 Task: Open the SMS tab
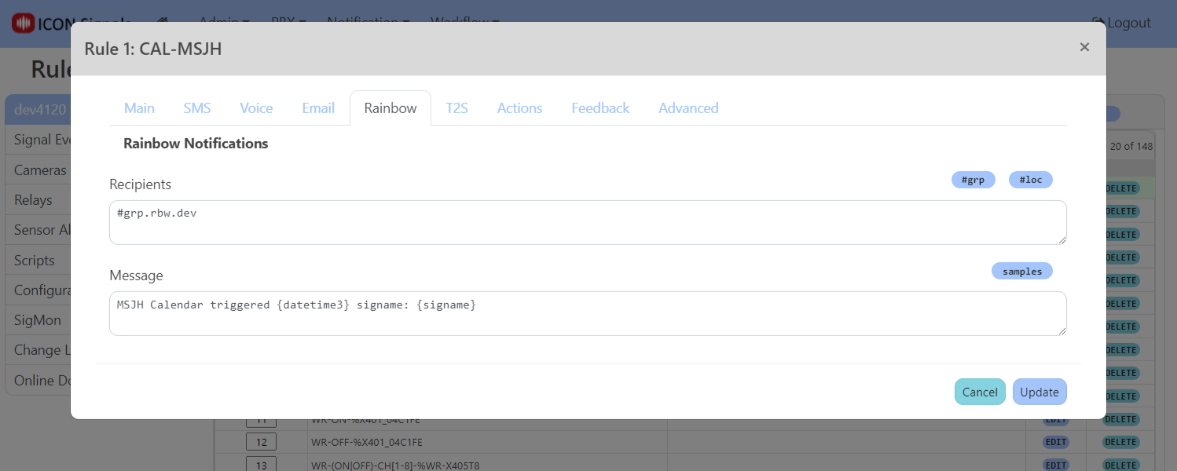[x=197, y=108]
